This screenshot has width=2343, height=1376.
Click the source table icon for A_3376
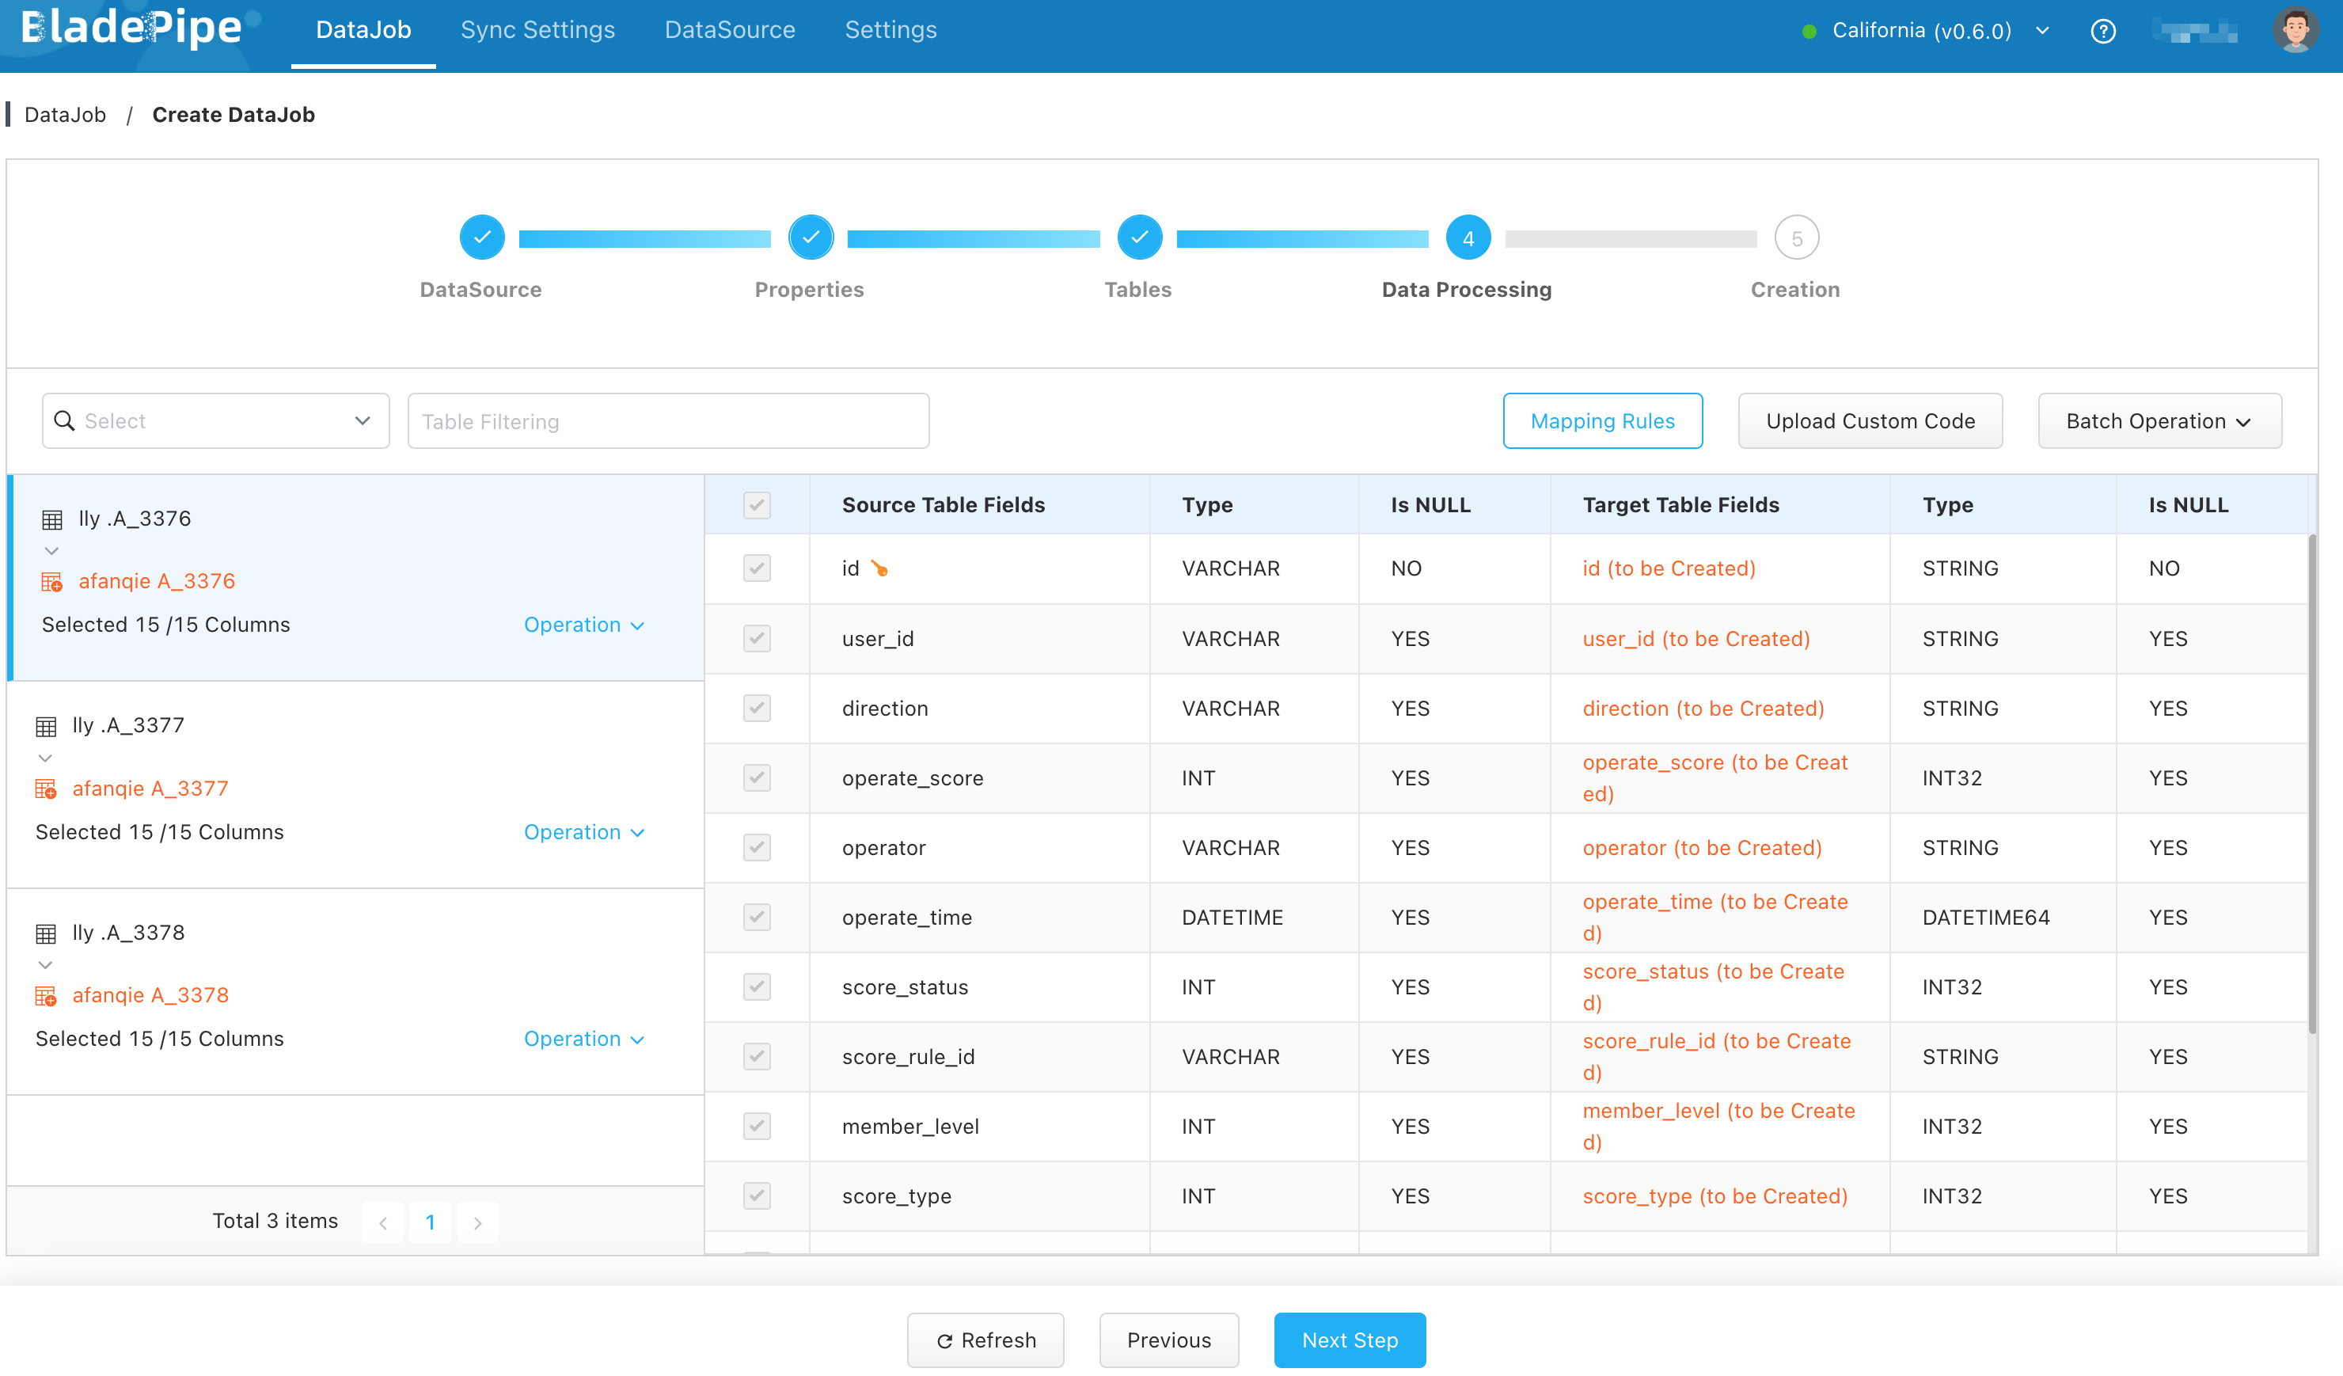tap(52, 519)
